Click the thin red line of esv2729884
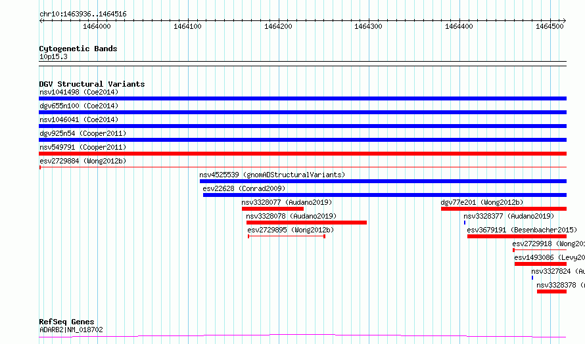Viewport: 585px width, 344px height. pyautogui.click(x=302, y=167)
